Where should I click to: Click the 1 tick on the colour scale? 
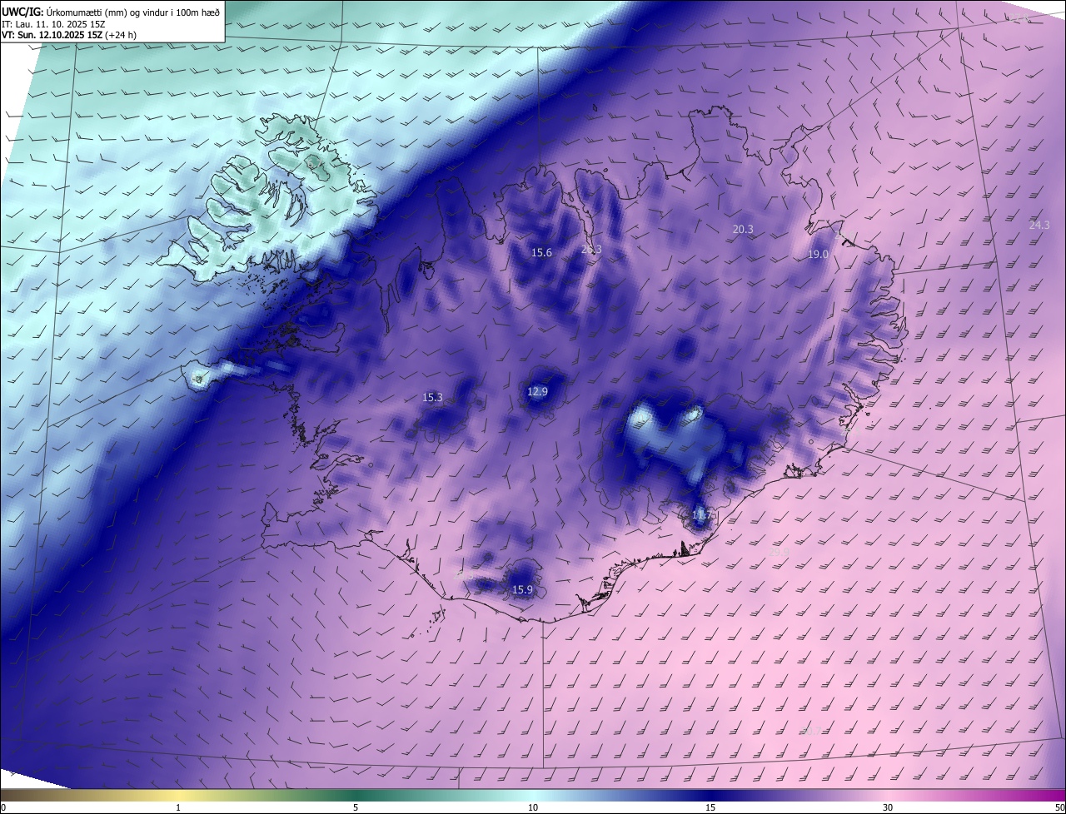pos(178,807)
